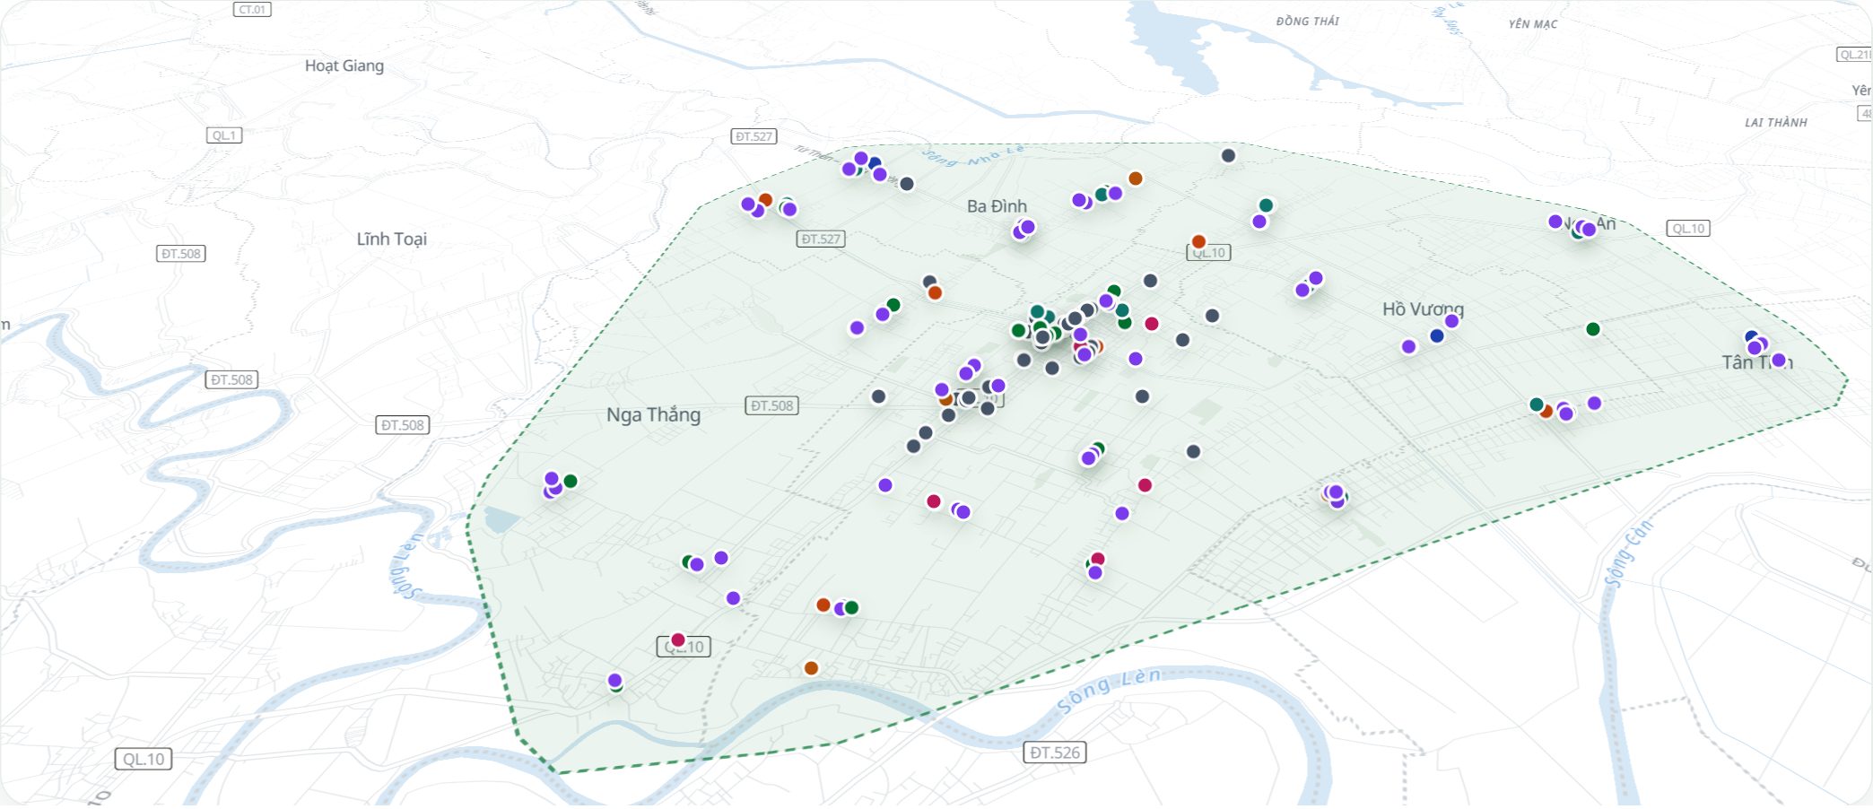The height and width of the screenshot is (809, 1873).
Task: Select the teal marker left of the orange one southeast of Hồ Vương
Action: [x=1537, y=404]
